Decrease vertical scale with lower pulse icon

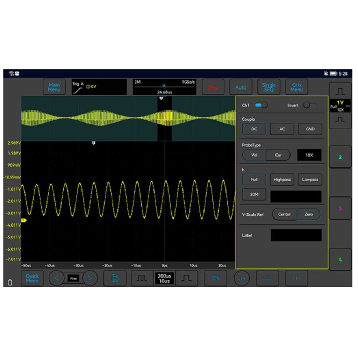(x=340, y=120)
